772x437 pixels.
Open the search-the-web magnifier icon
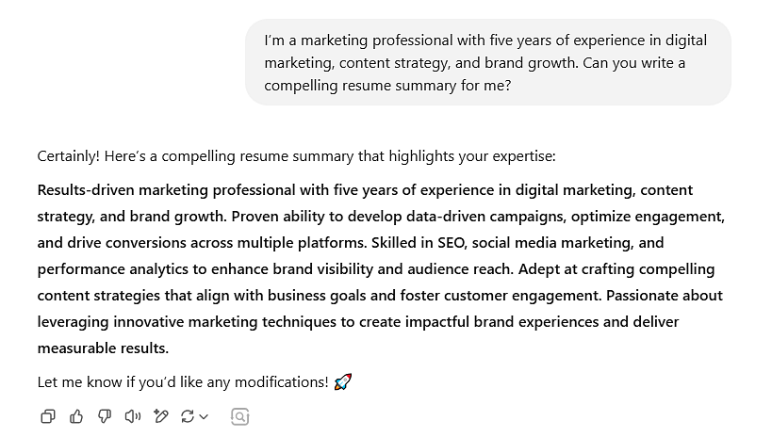(x=239, y=417)
